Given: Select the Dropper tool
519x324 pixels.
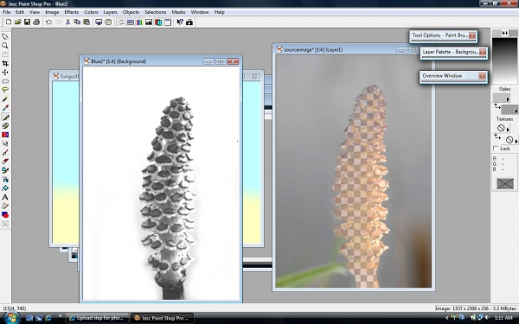Looking at the screenshot, I should [5, 108].
